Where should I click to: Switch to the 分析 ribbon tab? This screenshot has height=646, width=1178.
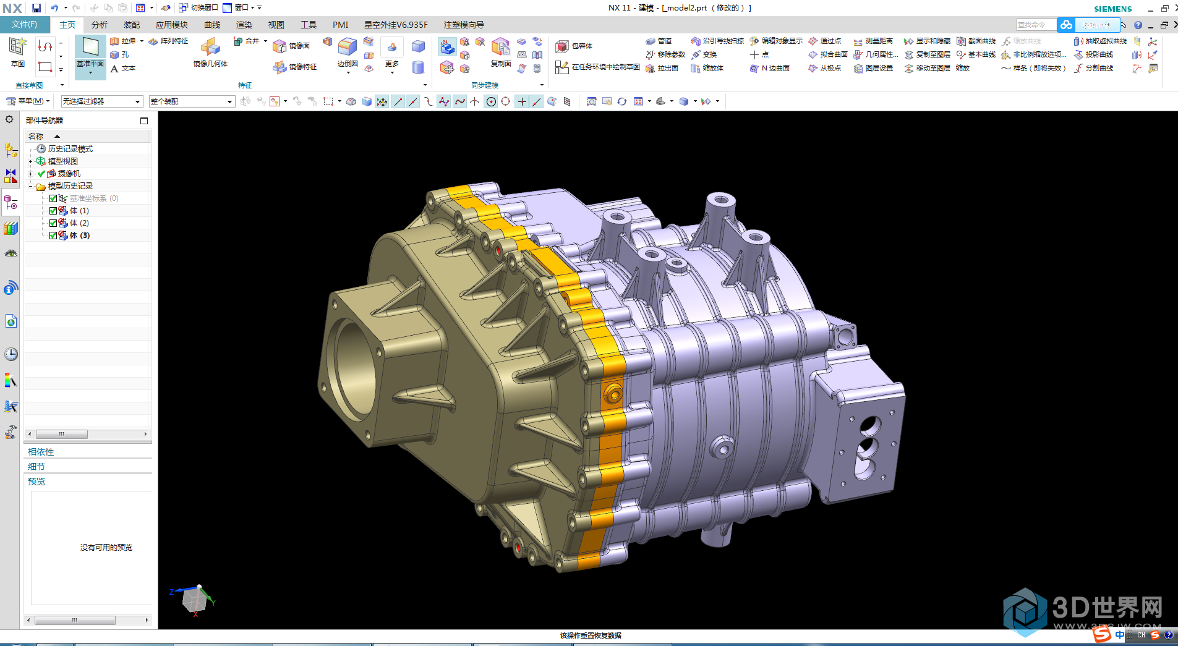pyautogui.click(x=99, y=25)
